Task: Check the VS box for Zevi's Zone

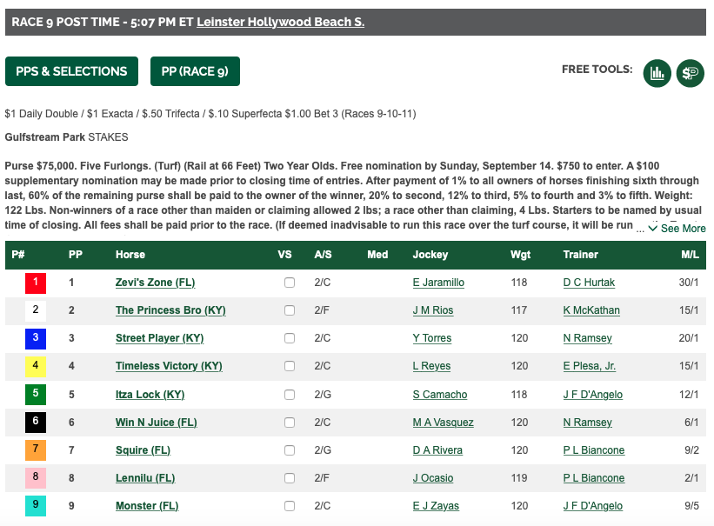Action: coord(290,283)
